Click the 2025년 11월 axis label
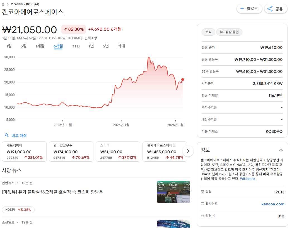This screenshot has width=292, height=228. [x=63, y=125]
